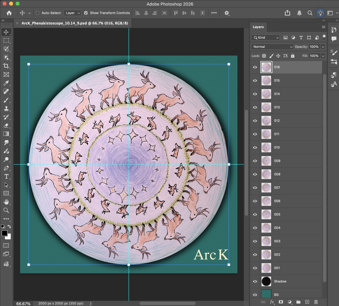Open Move tool preset picker arrow

[29, 13]
